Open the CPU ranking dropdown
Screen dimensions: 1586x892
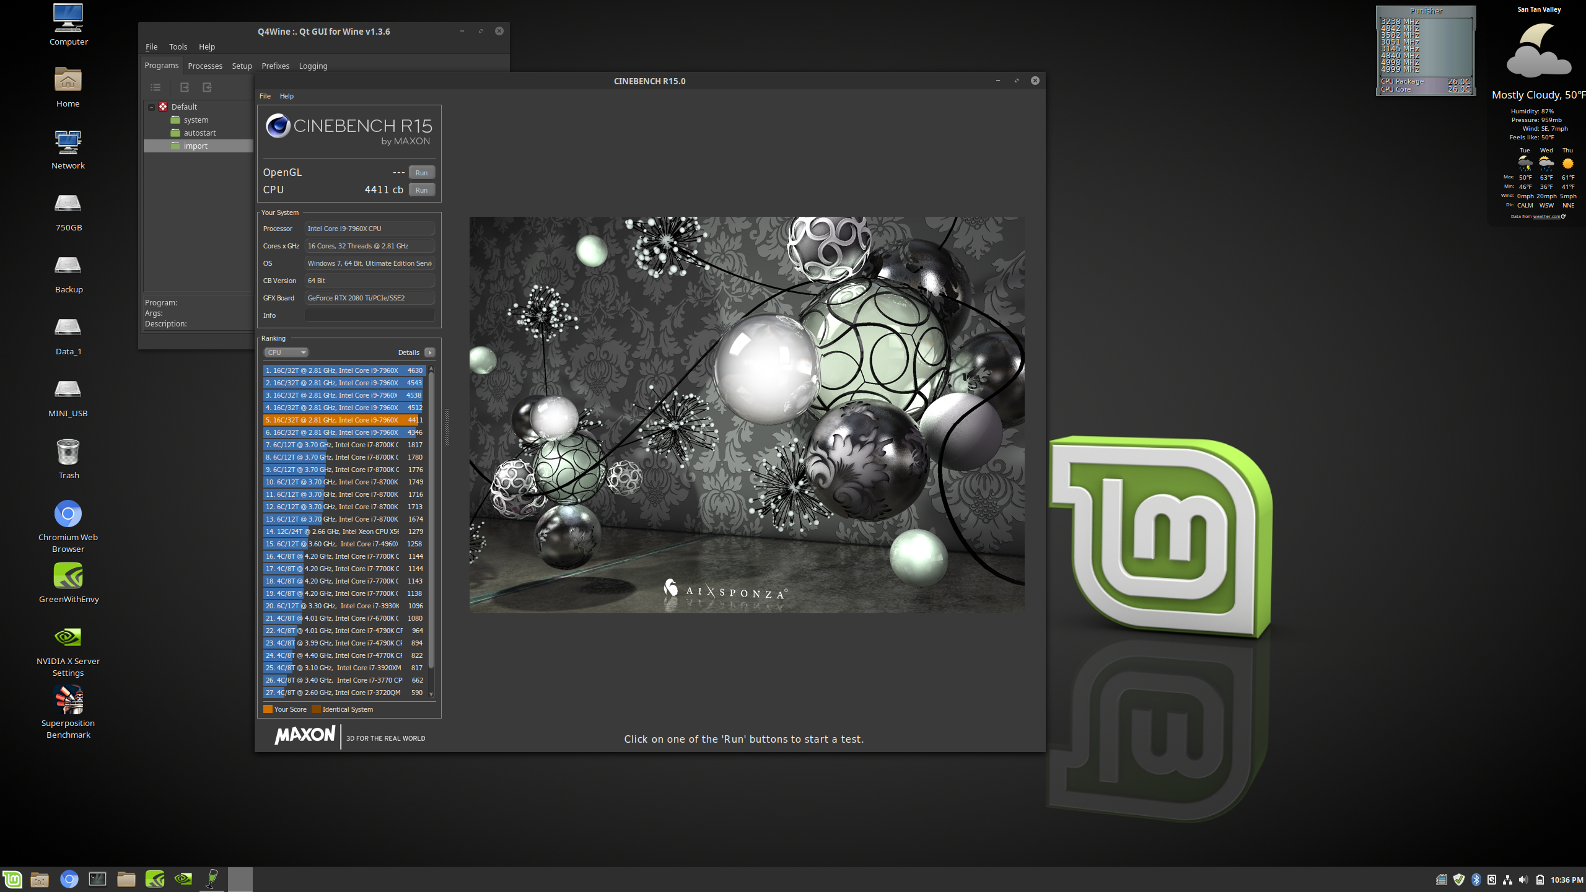tap(286, 352)
